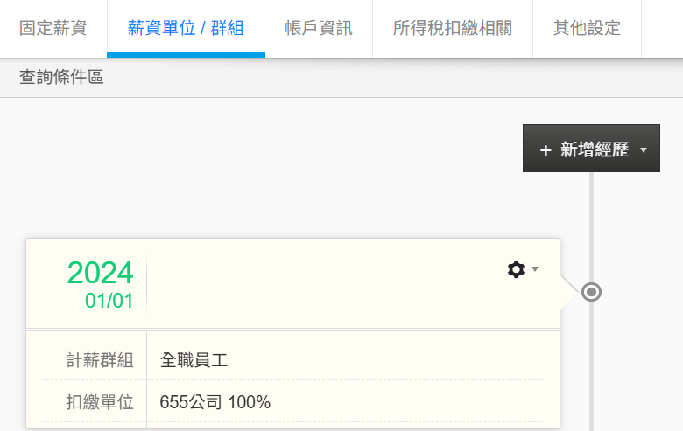Open the 固定薪資 tab

53,28
